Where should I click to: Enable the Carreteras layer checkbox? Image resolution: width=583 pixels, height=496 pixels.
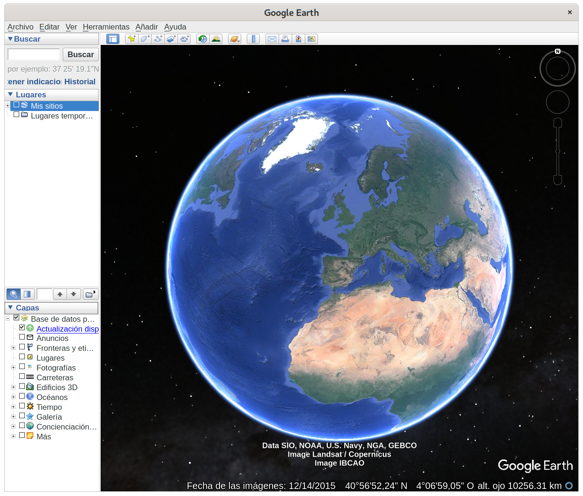(x=22, y=377)
